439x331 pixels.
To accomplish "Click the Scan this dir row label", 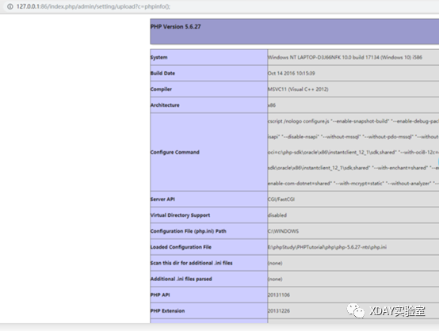I will click(192, 263).
